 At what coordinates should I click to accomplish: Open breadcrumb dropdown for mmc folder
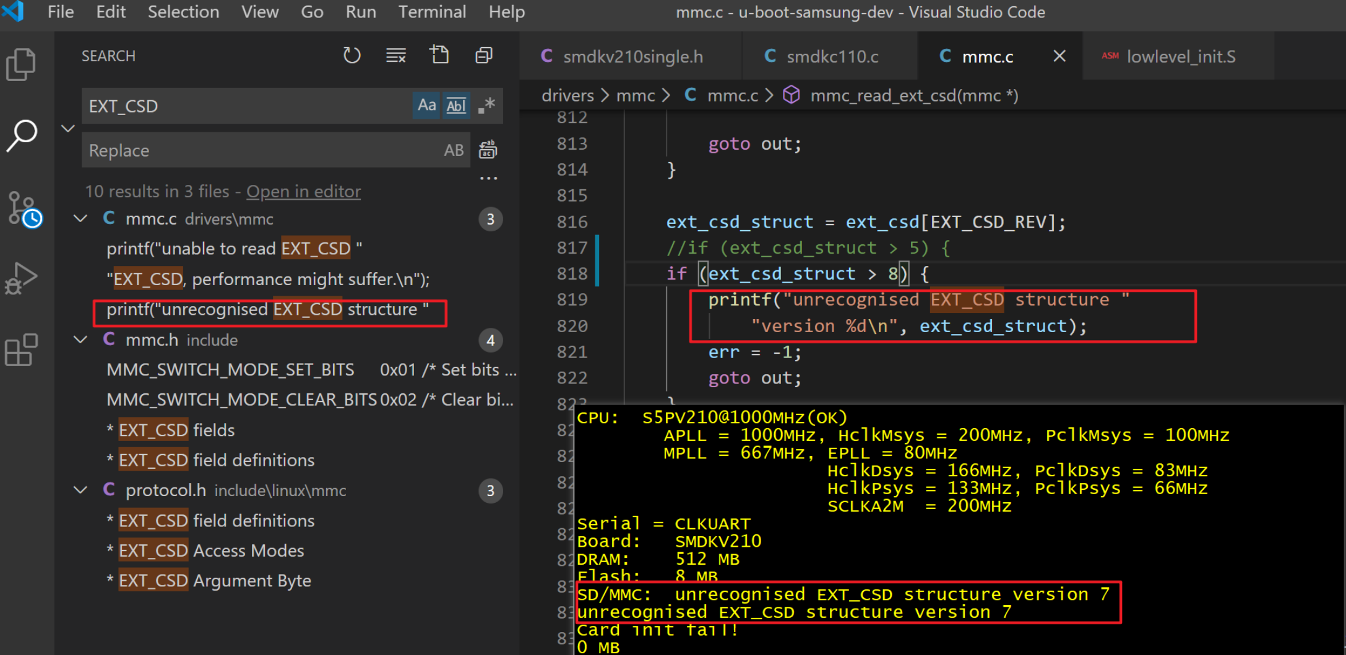pyautogui.click(x=636, y=95)
